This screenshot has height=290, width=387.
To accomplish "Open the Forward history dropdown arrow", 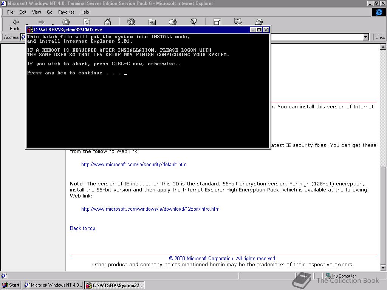I will [53, 24].
